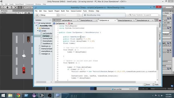Select manager.cs in Solution tree
This screenshot has height=98, width=174.
tap(46, 54)
